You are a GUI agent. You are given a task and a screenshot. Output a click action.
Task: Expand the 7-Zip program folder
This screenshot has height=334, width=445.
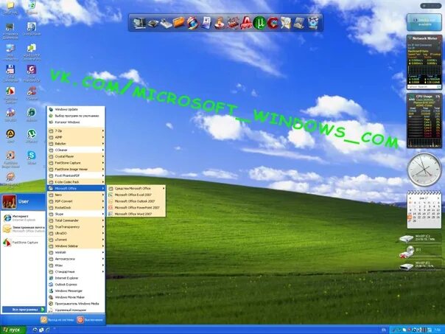(x=76, y=131)
